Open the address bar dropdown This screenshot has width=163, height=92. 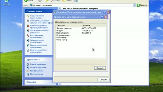[x=134, y=5]
